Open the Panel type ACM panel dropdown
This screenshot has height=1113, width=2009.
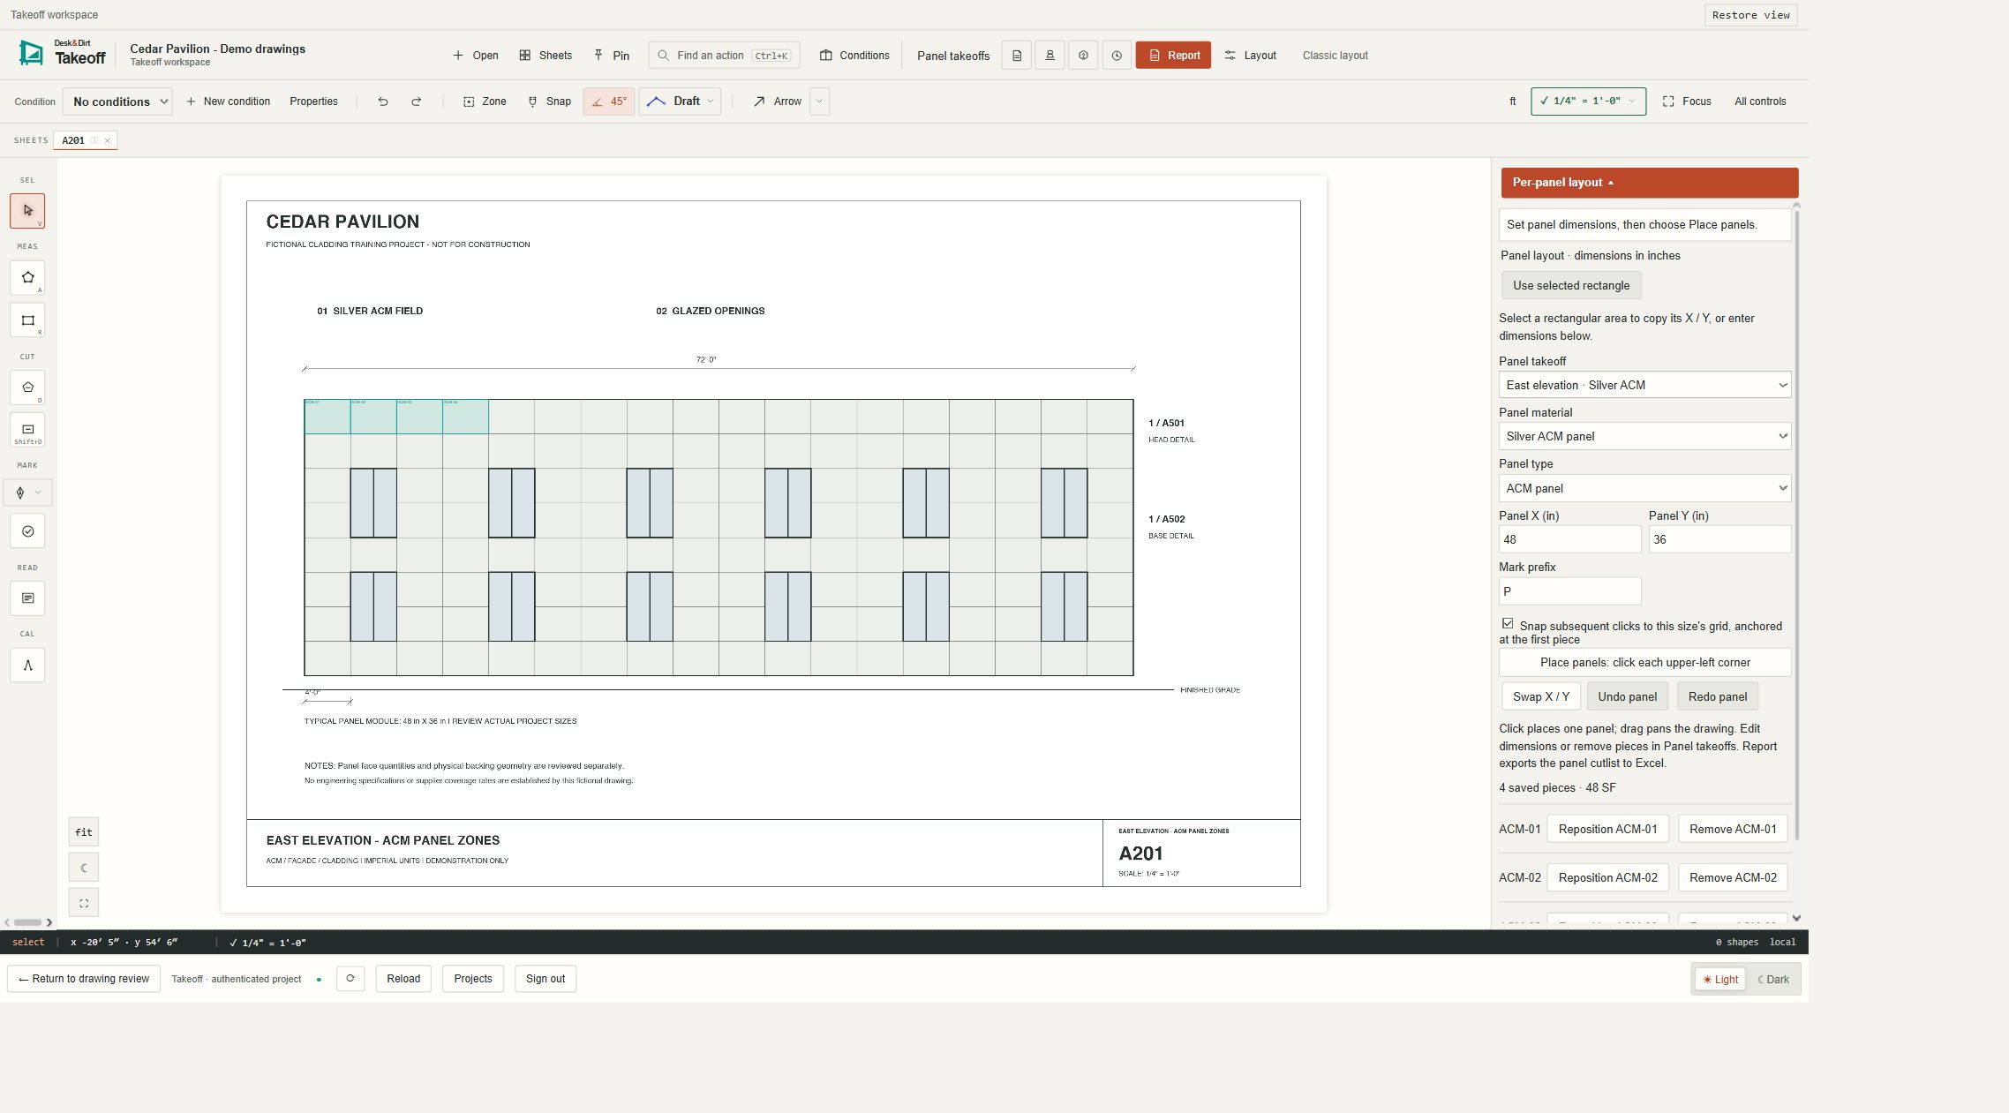tap(1645, 488)
